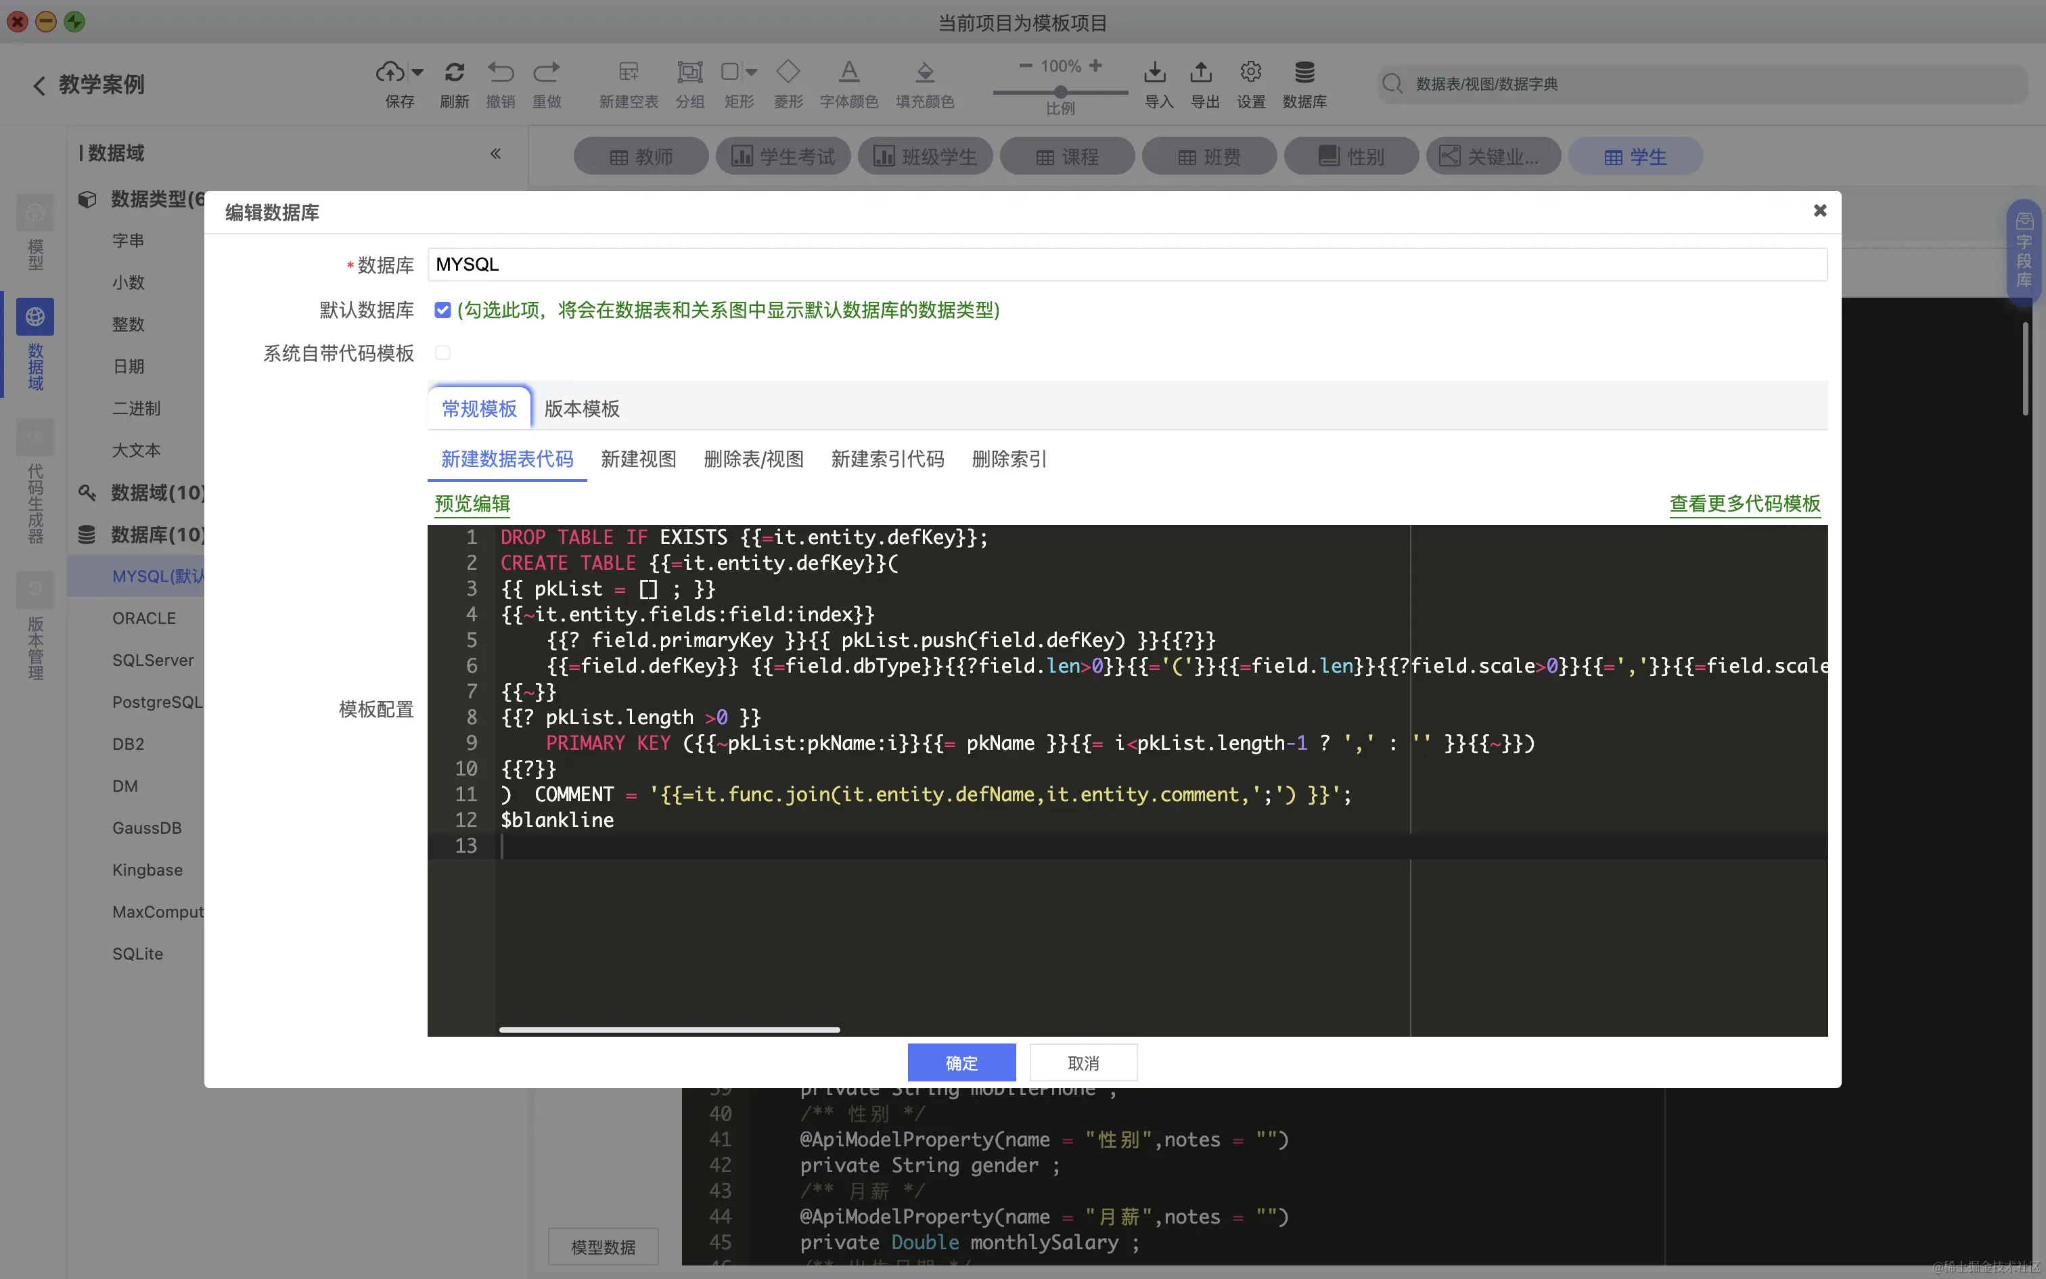
Task: Click the Database stack icon in toolbar
Action: point(1304,73)
